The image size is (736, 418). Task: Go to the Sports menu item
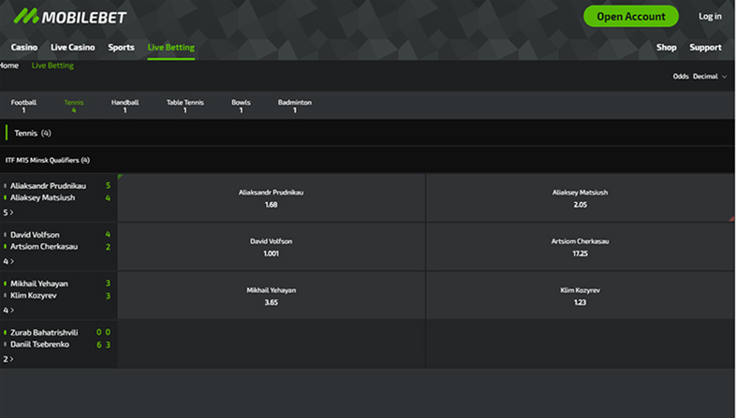(x=121, y=48)
